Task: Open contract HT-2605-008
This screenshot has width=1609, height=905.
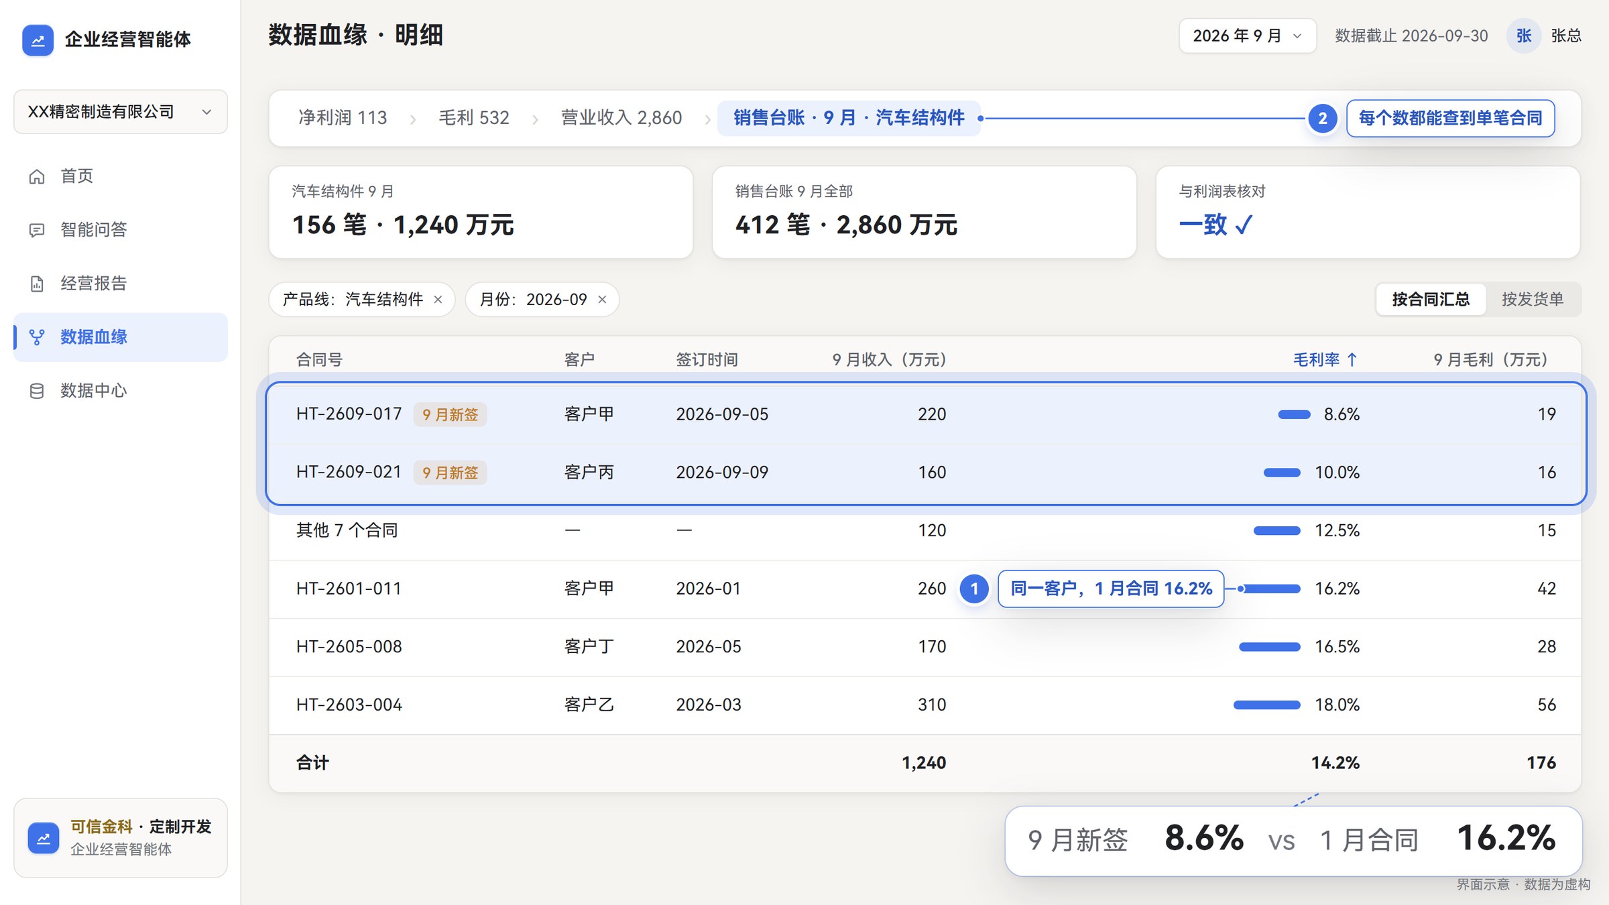Action: coord(349,647)
